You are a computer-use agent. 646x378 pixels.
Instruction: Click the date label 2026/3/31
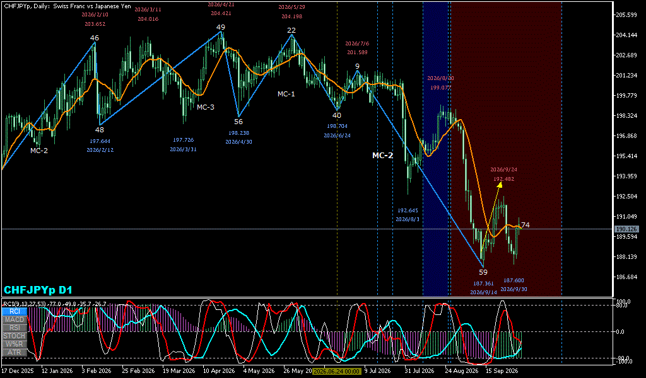(183, 149)
